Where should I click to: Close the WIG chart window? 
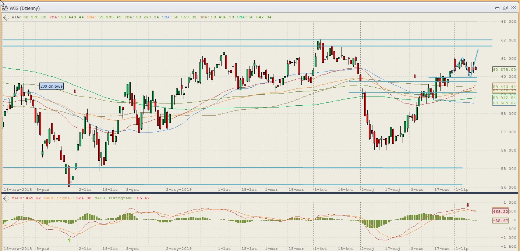click(513, 8)
